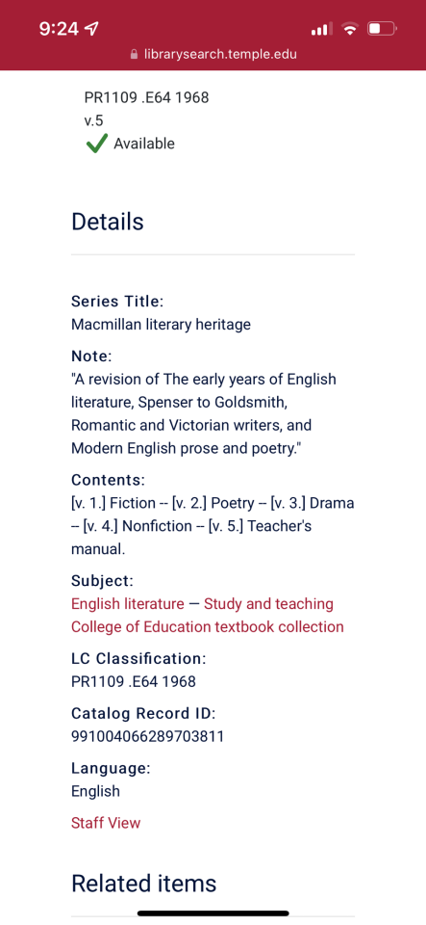Image resolution: width=426 pixels, height=925 pixels.
Task: Tap the Related items heading
Action: point(144,884)
